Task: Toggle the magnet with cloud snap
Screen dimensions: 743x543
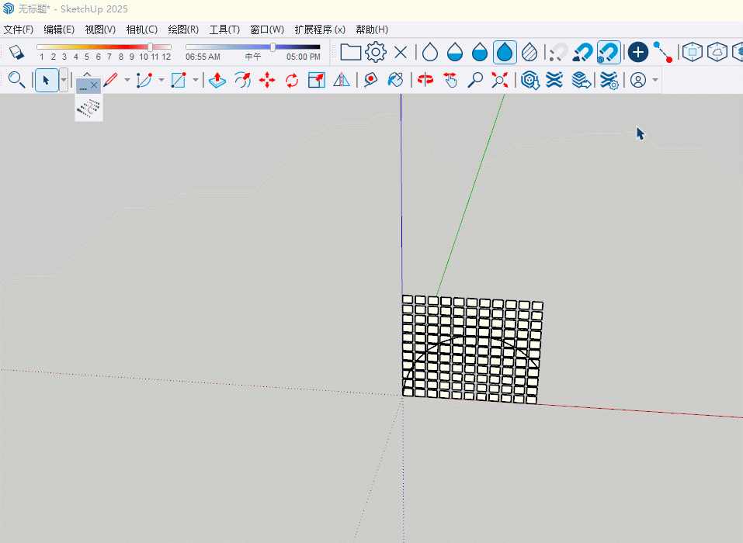Action: pyautogui.click(x=583, y=52)
